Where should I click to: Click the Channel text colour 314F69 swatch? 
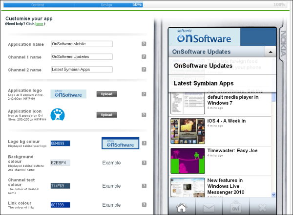point(60,186)
